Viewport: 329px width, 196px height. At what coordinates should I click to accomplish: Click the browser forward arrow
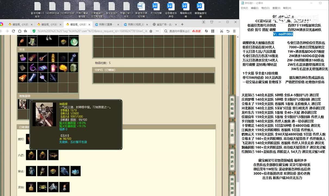(7, 31)
